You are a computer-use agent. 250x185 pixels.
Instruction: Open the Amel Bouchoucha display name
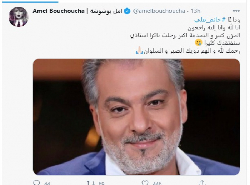pos(58,11)
